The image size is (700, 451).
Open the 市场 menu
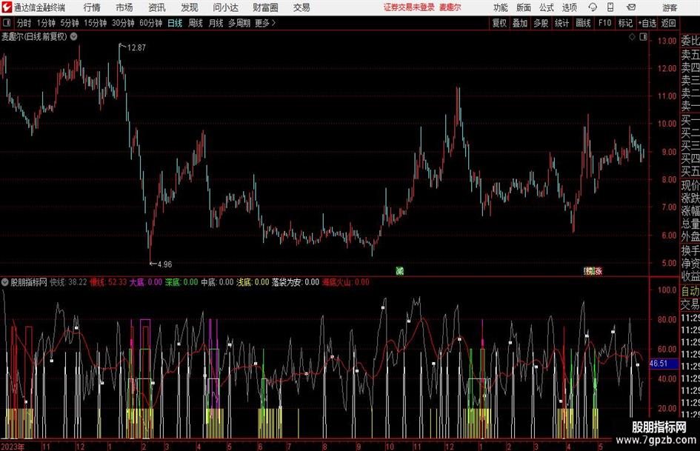(124, 7)
